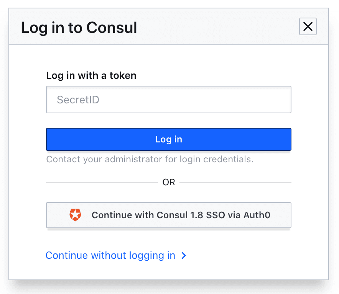Screen dimensions: 339x294
Task: Click the word Consul in the dialog title
Action: 112,28
